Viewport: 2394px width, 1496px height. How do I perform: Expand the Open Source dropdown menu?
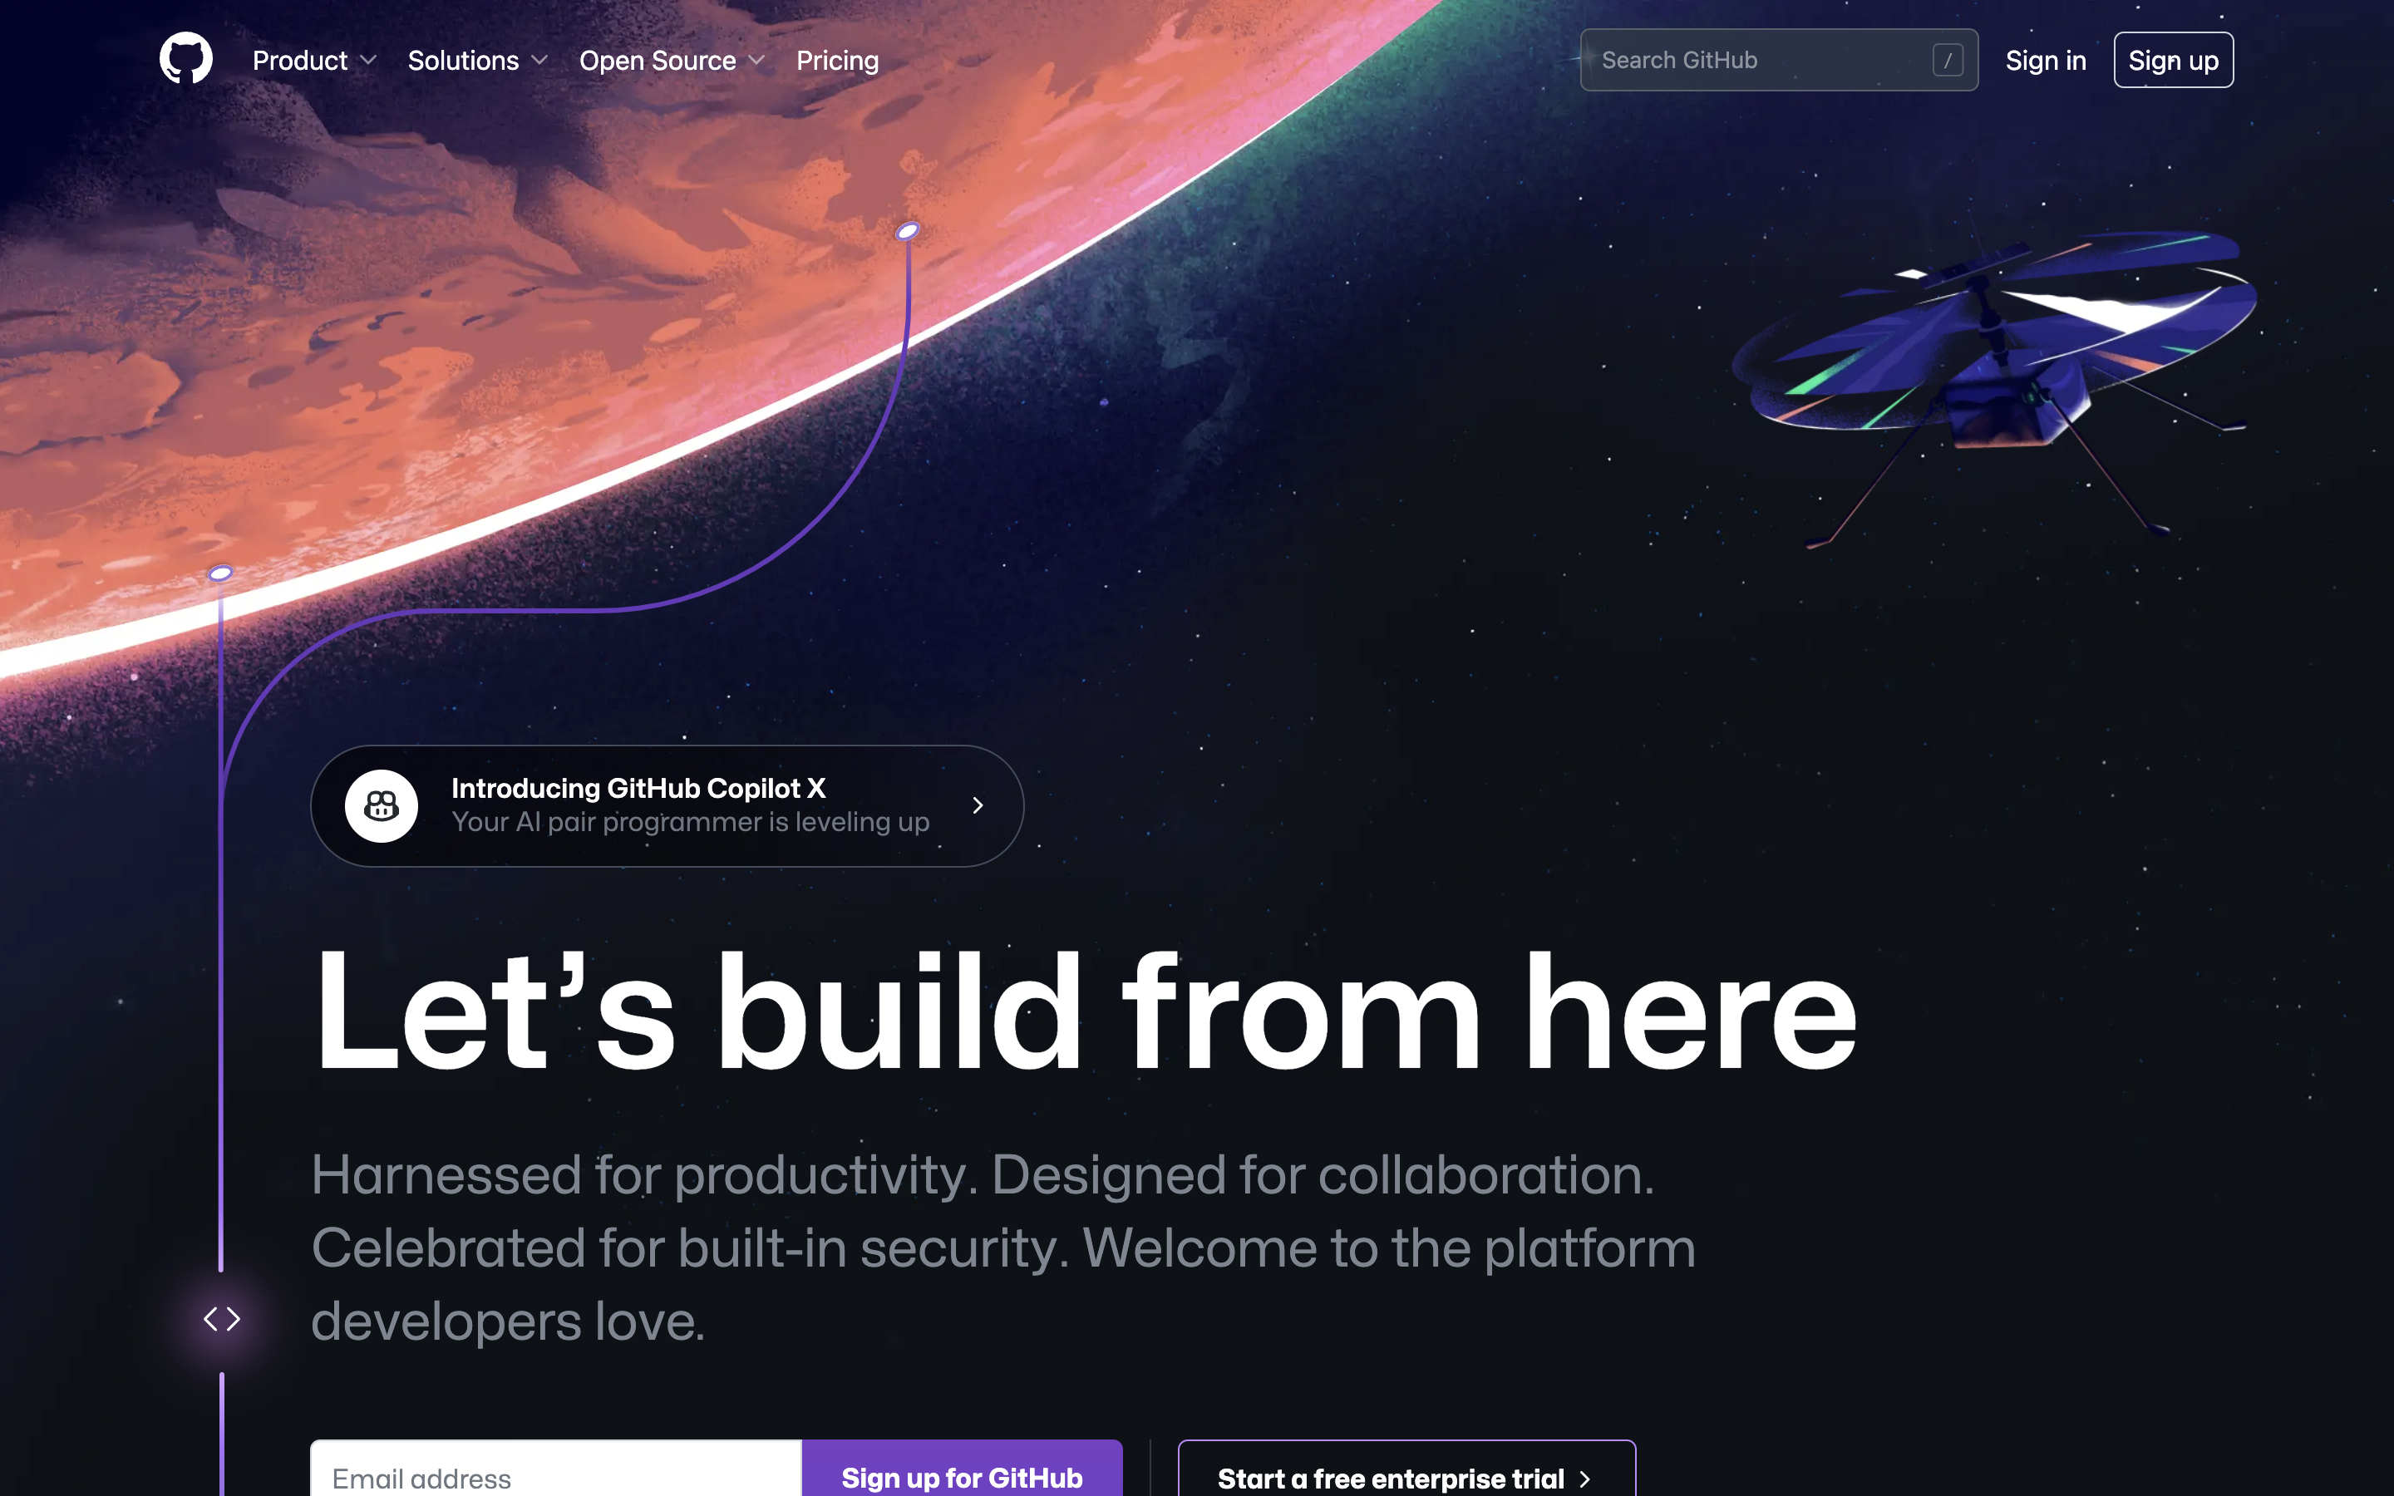[672, 61]
